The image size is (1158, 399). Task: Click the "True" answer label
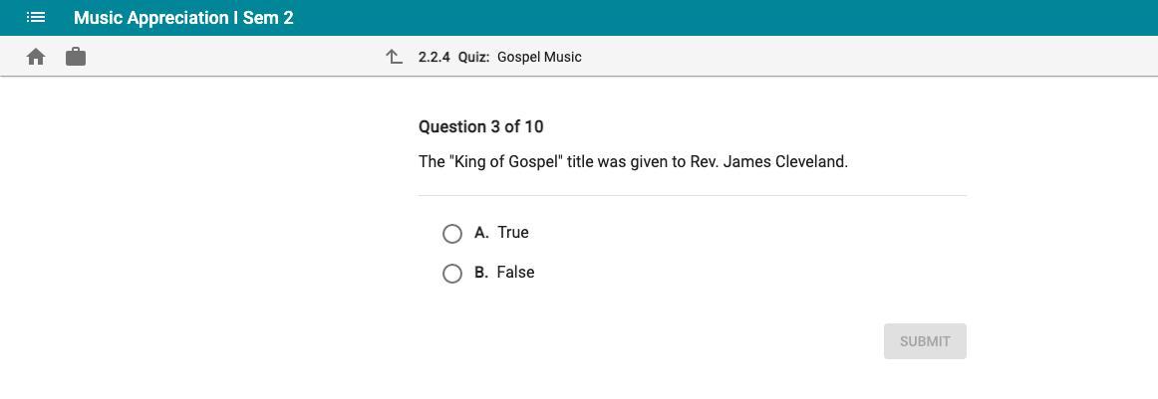(x=513, y=233)
